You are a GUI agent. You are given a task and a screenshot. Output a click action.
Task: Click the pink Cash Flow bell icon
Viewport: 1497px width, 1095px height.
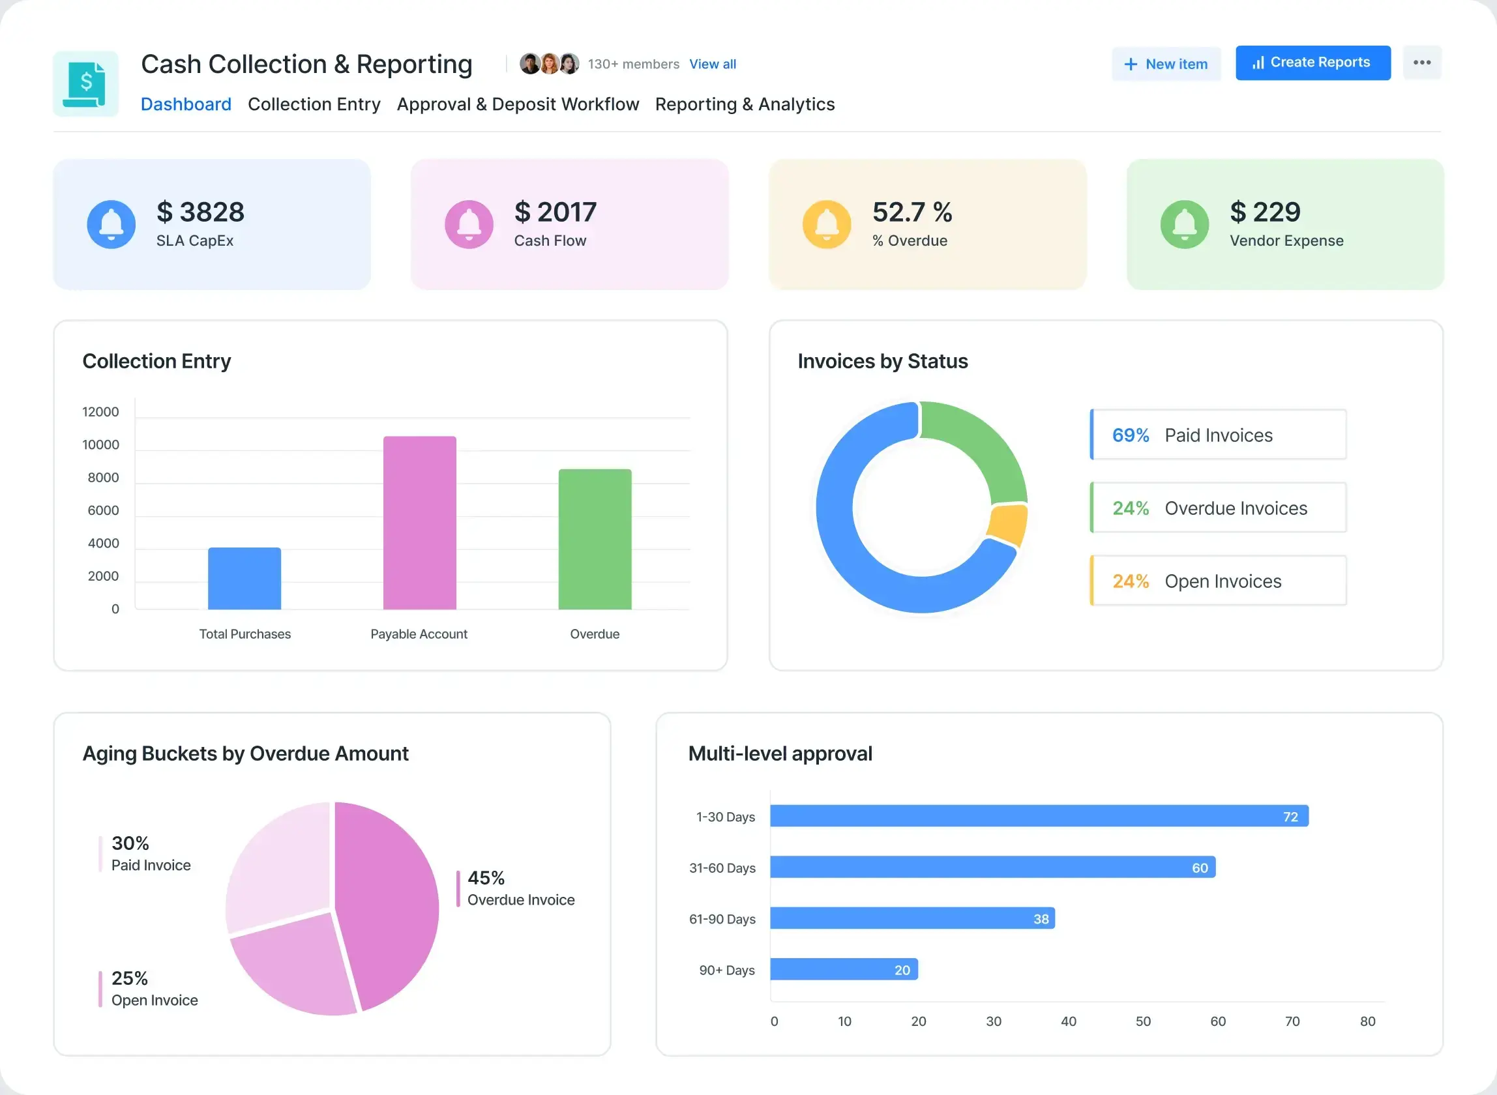click(469, 224)
